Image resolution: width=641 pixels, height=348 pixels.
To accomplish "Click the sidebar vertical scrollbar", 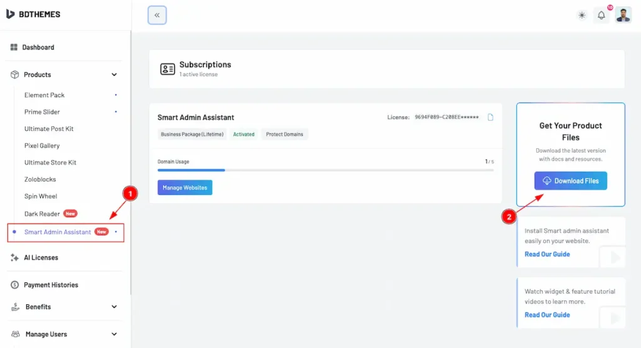I will point(131,163).
